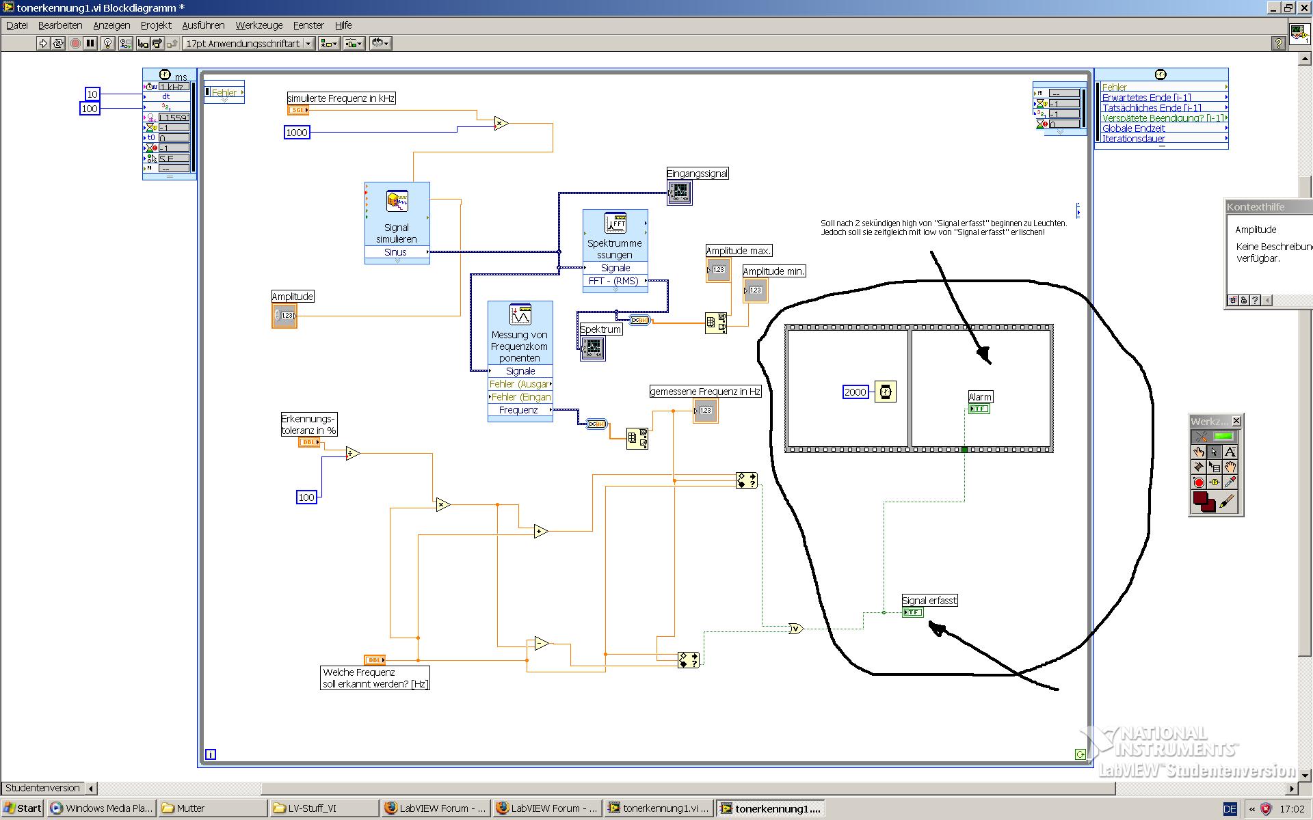Image resolution: width=1313 pixels, height=820 pixels.
Task: Toggle retain wire values button
Action: tap(125, 44)
